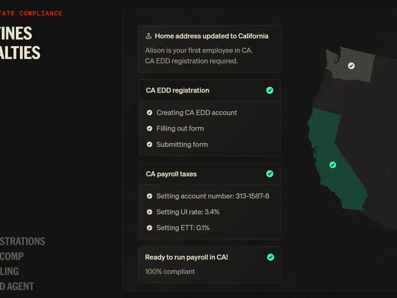Click check icon beside Creating CA EDD account
Screen dimensions: 397x298
150,113
